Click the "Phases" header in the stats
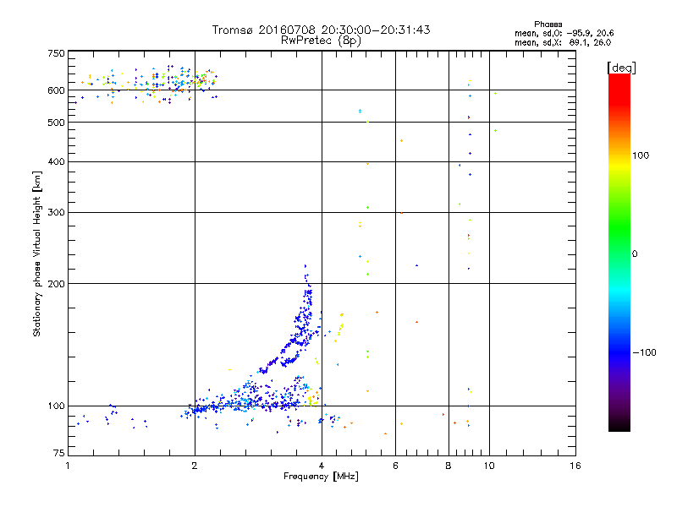This screenshot has height=507, width=677. [x=548, y=25]
